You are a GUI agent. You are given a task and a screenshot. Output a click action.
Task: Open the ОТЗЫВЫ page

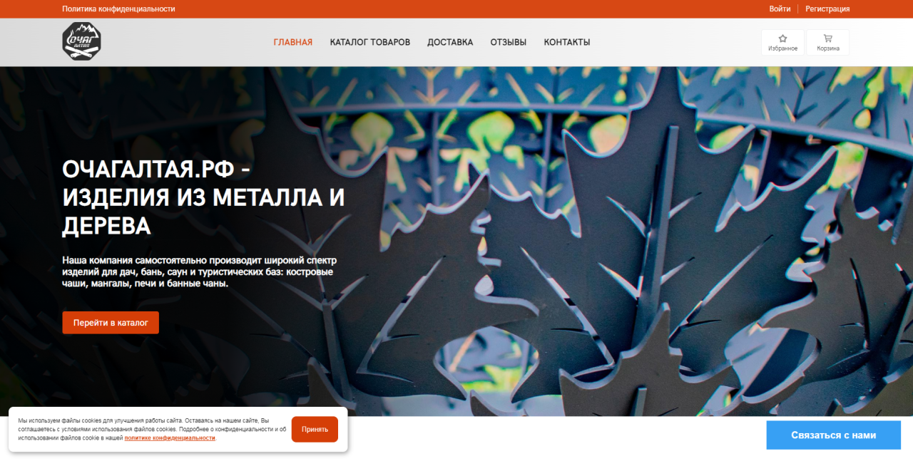click(509, 42)
